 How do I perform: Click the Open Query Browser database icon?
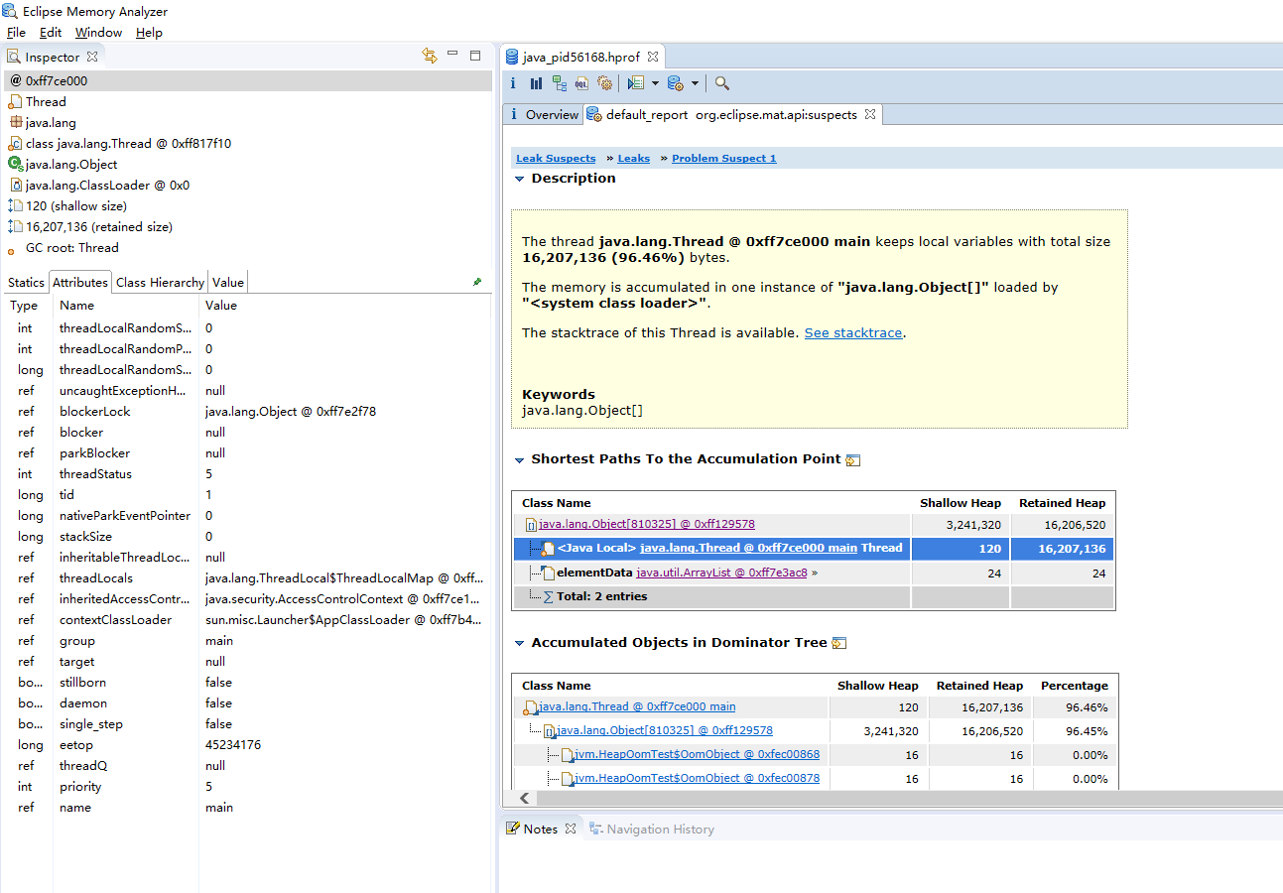tap(676, 83)
